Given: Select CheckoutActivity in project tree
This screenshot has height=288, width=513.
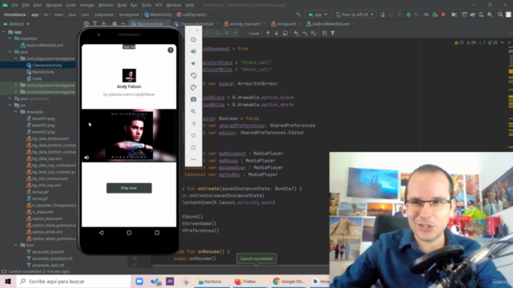Looking at the screenshot, I should coord(46,66).
